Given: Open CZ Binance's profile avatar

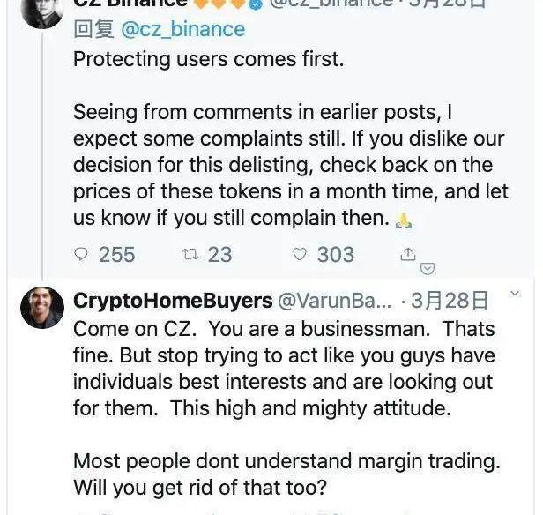Looking at the screenshot, I should [x=41, y=11].
